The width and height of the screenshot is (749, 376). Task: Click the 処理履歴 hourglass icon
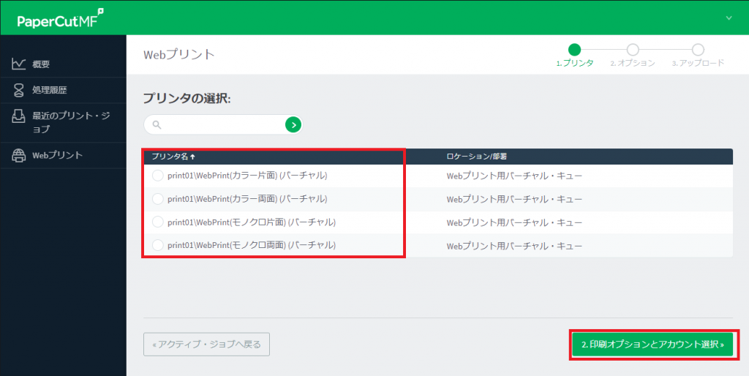point(19,90)
